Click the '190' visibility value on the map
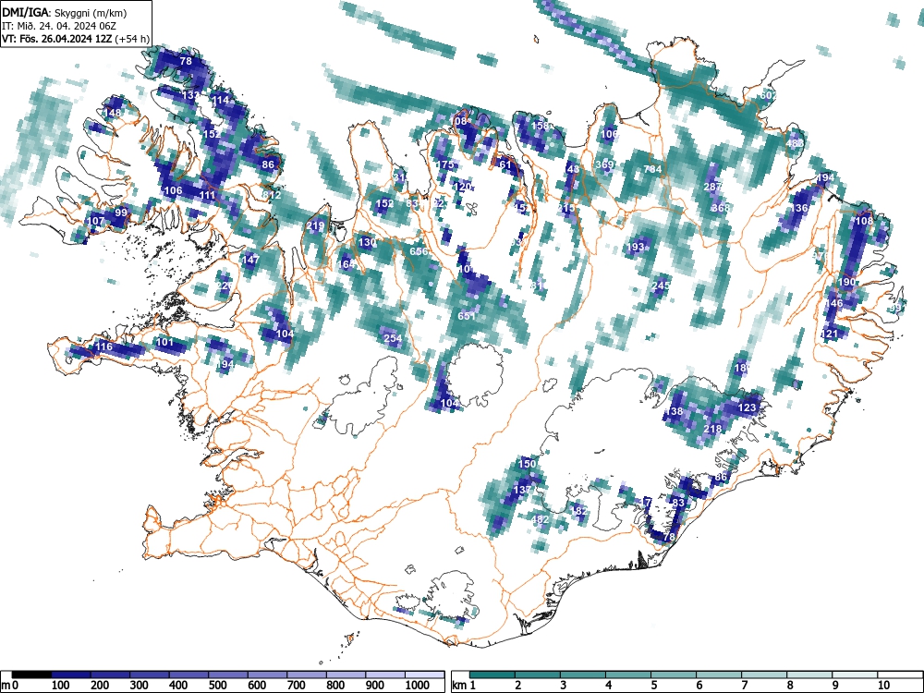Screen dimensions: 924x693 click(846, 282)
